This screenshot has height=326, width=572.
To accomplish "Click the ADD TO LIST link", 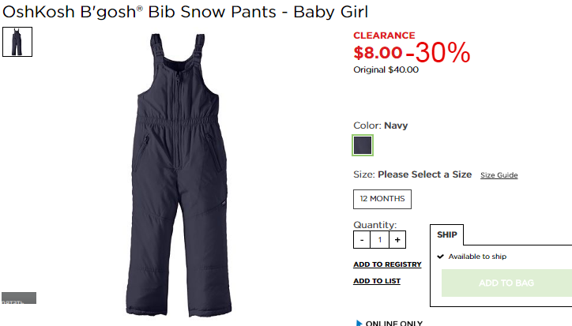I will point(377,281).
